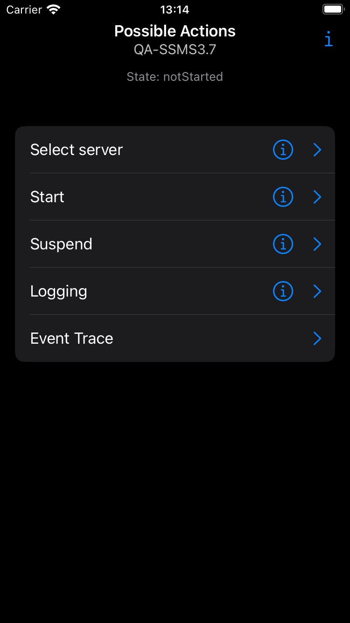Open info for Select server
Image resolution: width=350 pixels, height=623 pixels.
pyautogui.click(x=283, y=150)
